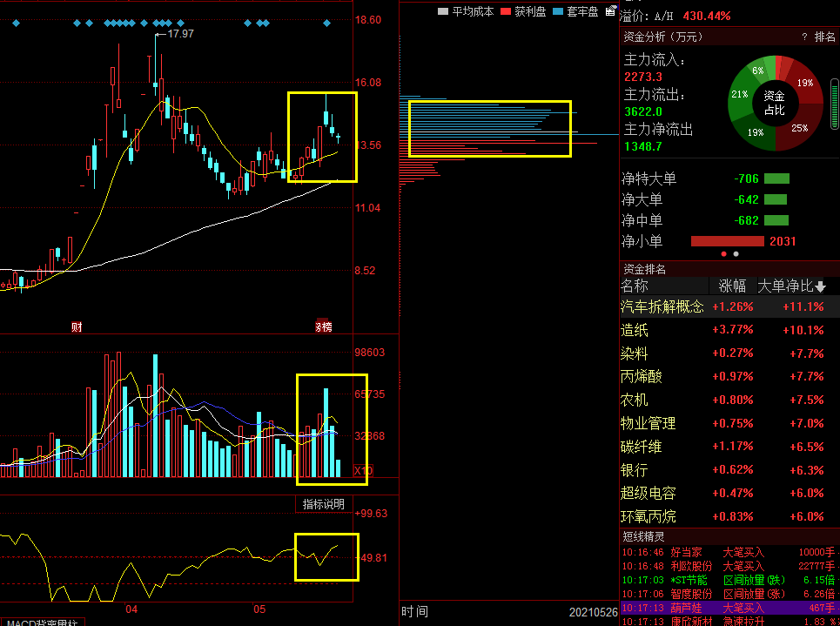Click the '财' financial marker on chart
The height and width of the screenshot is (626, 840).
pos(77,327)
